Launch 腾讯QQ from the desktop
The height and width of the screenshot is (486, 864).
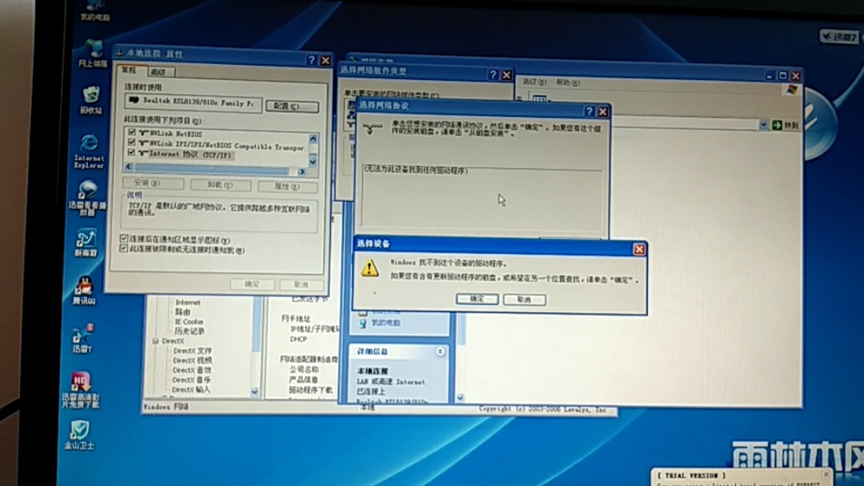tap(84, 290)
